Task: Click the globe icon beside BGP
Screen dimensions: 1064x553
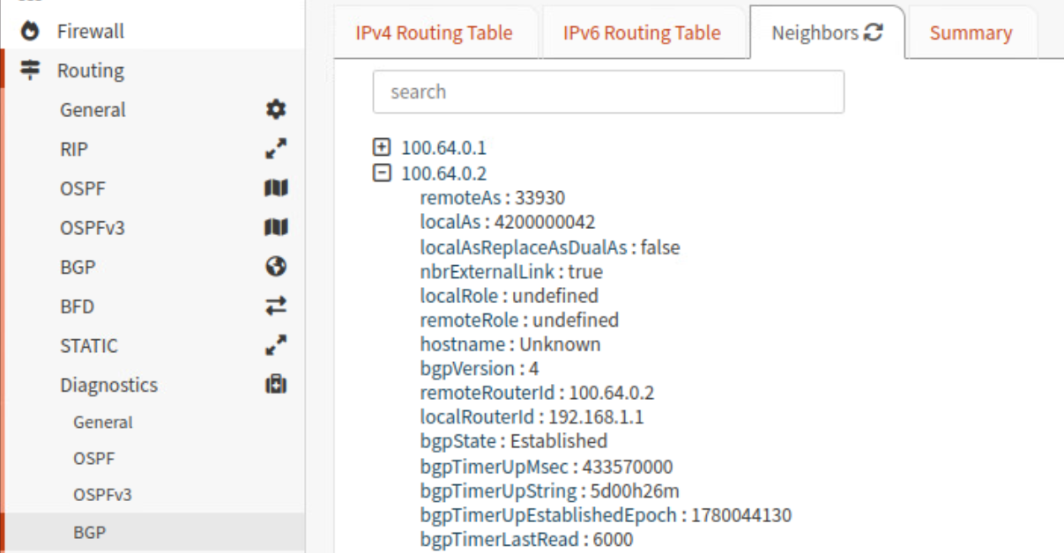Action: 276,267
